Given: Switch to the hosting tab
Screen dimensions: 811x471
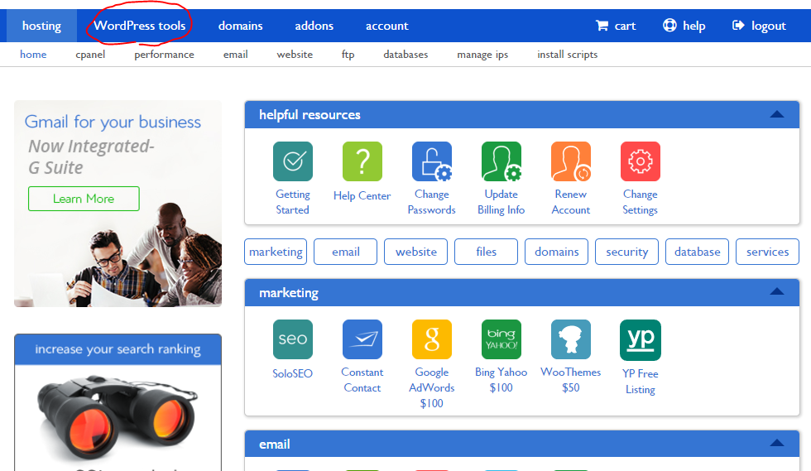Looking at the screenshot, I should (x=41, y=26).
